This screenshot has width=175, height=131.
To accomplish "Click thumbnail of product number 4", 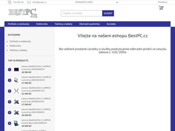I will click(x=16, y=102).
